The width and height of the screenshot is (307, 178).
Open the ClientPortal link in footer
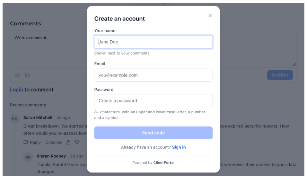[x=164, y=163]
